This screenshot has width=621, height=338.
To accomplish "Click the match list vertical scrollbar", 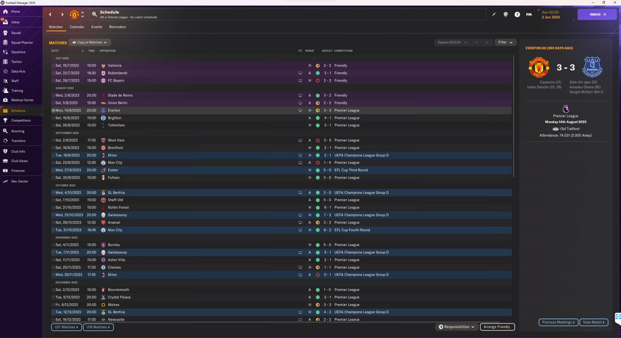I will click(x=514, y=116).
